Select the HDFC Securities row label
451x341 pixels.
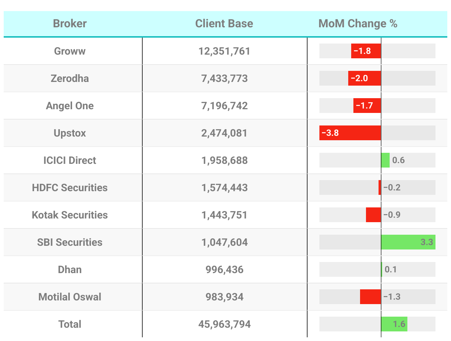[70, 187]
